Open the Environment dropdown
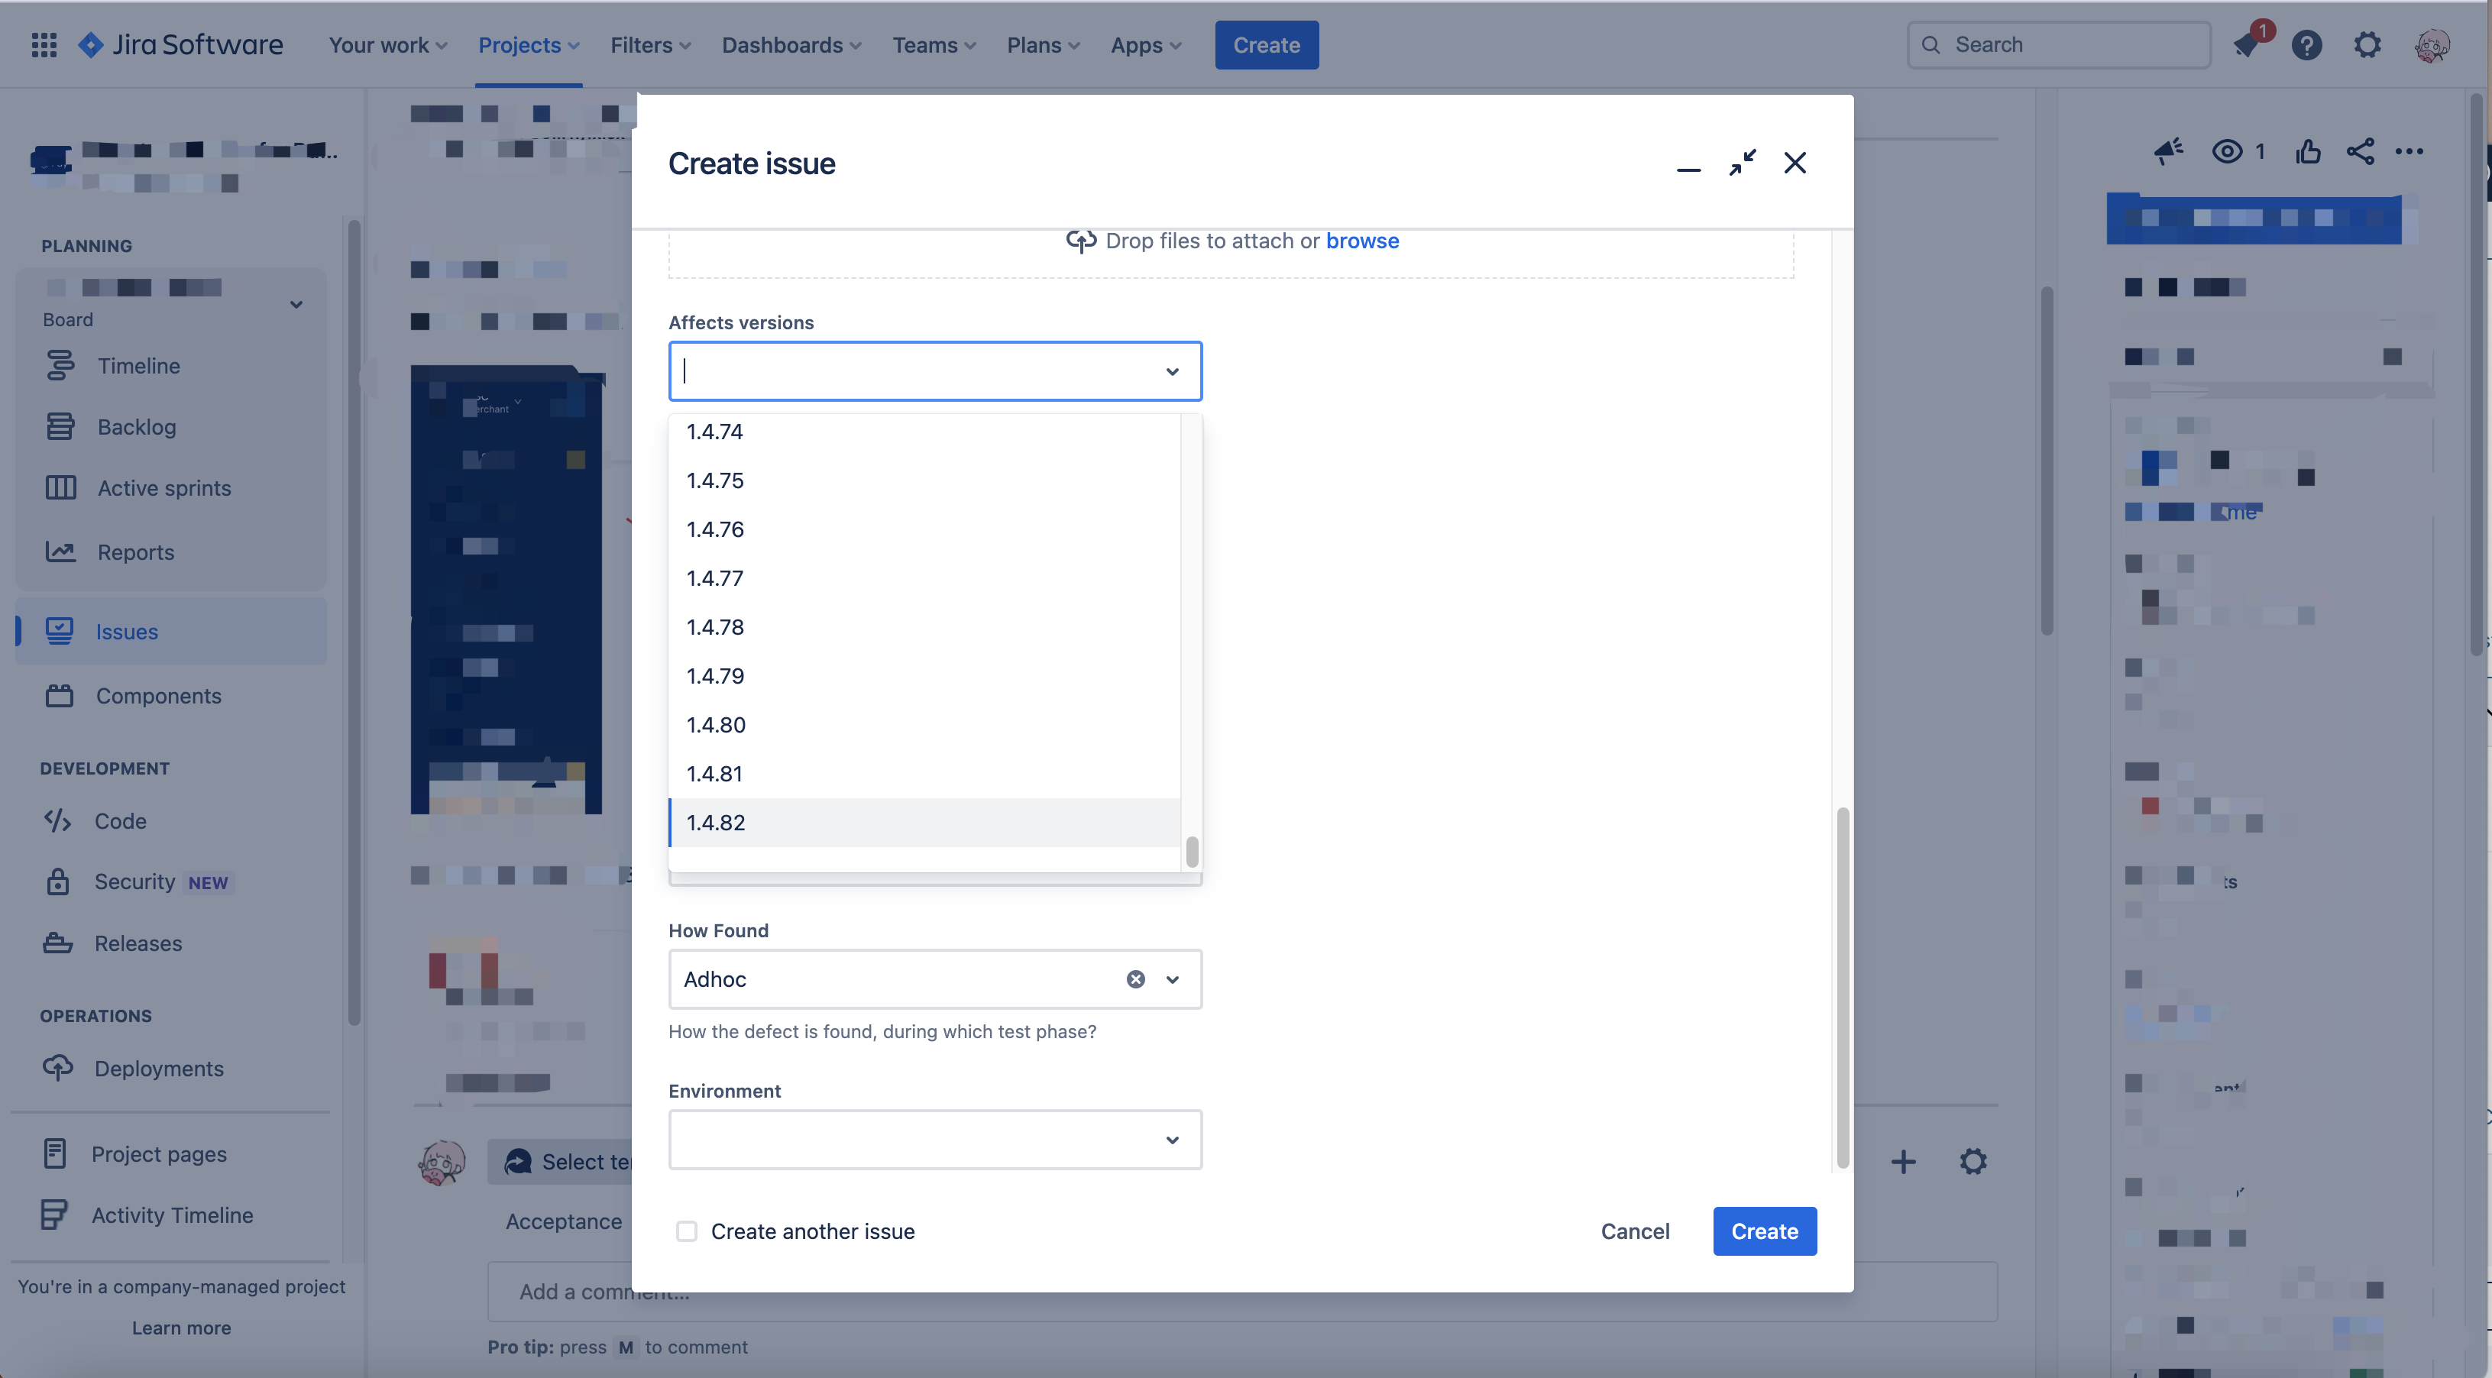 pyautogui.click(x=934, y=1139)
